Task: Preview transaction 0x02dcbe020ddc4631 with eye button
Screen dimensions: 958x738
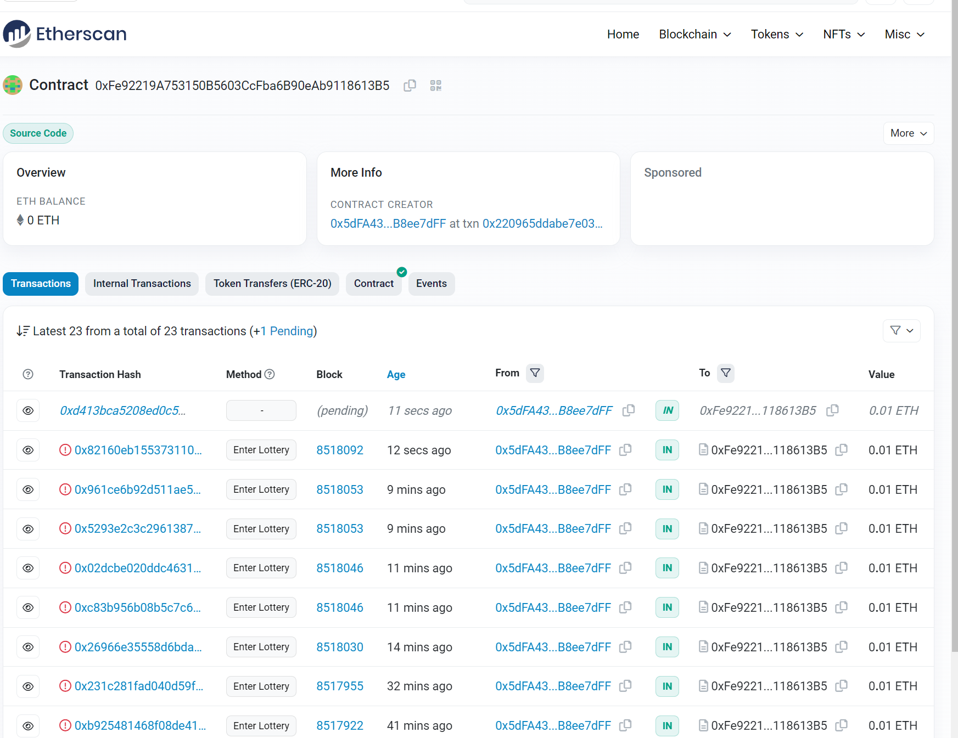Action: tap(28, 568)
